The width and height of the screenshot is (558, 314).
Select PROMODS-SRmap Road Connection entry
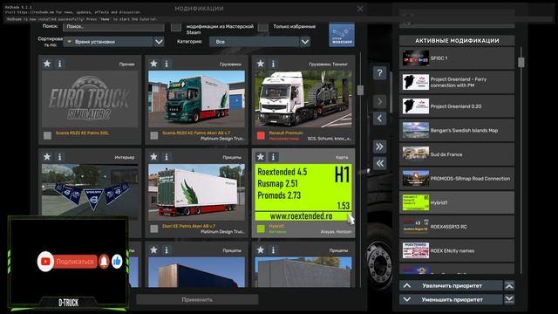coord(457,178)
